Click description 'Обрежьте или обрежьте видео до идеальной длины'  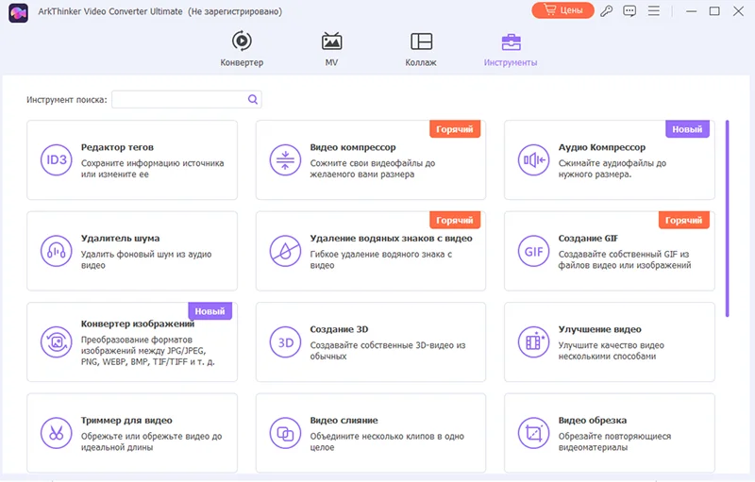(151, 441)
